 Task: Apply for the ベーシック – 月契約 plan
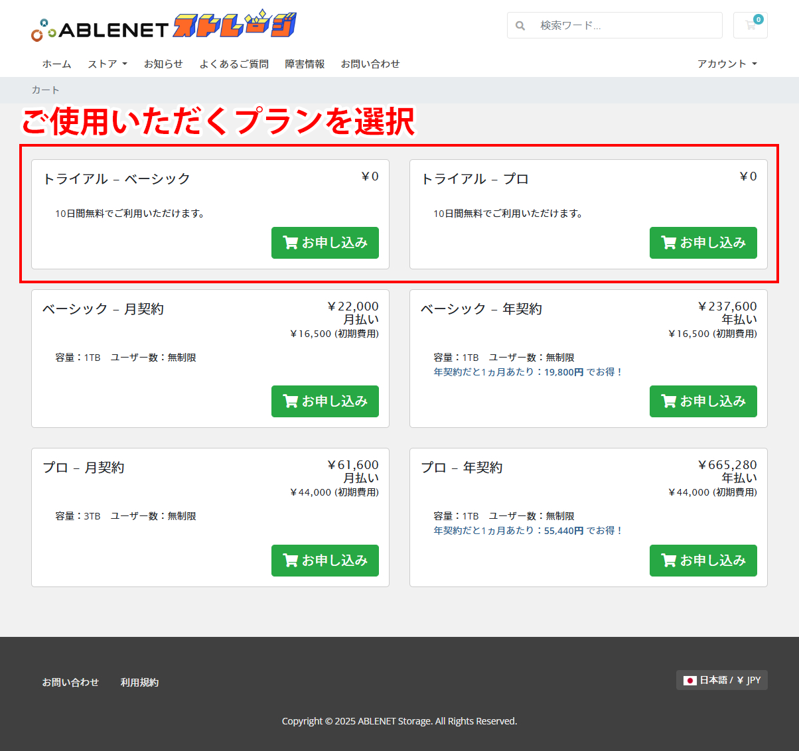click(325, 401)
